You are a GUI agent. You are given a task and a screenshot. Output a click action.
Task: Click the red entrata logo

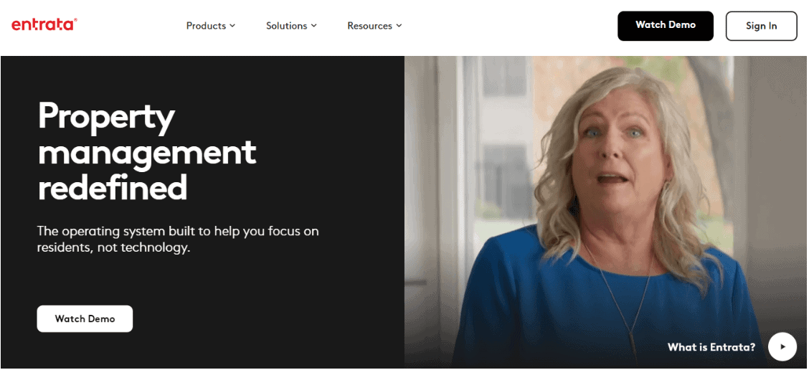[44, 24]
